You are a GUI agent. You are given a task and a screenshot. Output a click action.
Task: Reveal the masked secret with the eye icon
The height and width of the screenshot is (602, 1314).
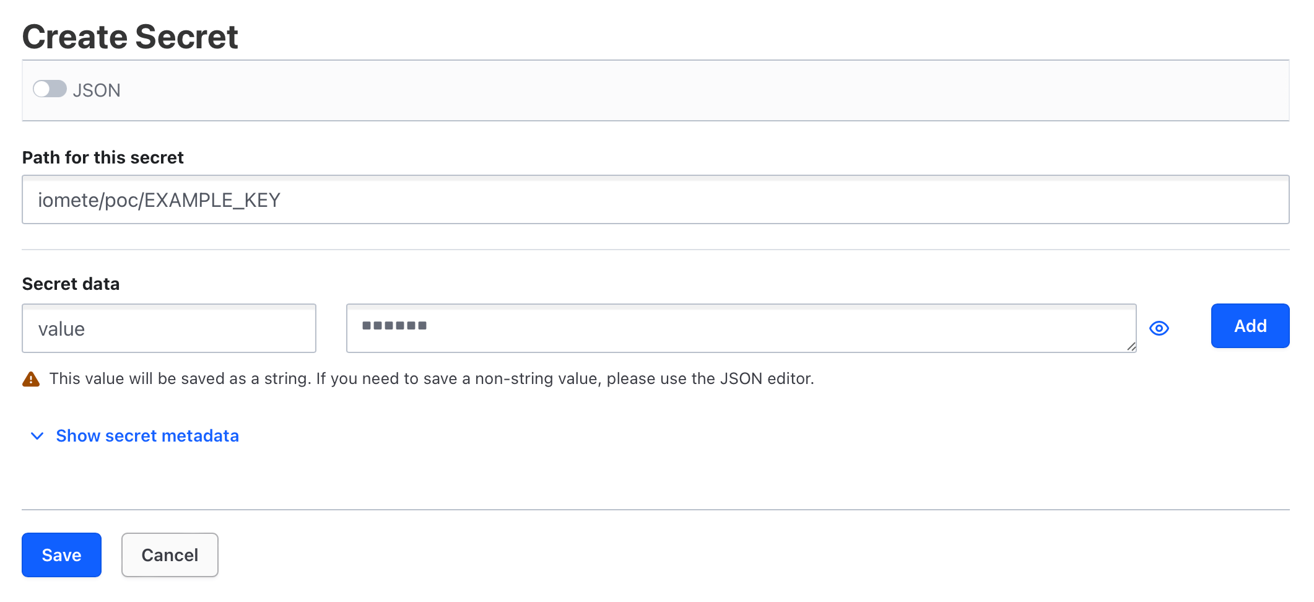(x=1159, y=328)
